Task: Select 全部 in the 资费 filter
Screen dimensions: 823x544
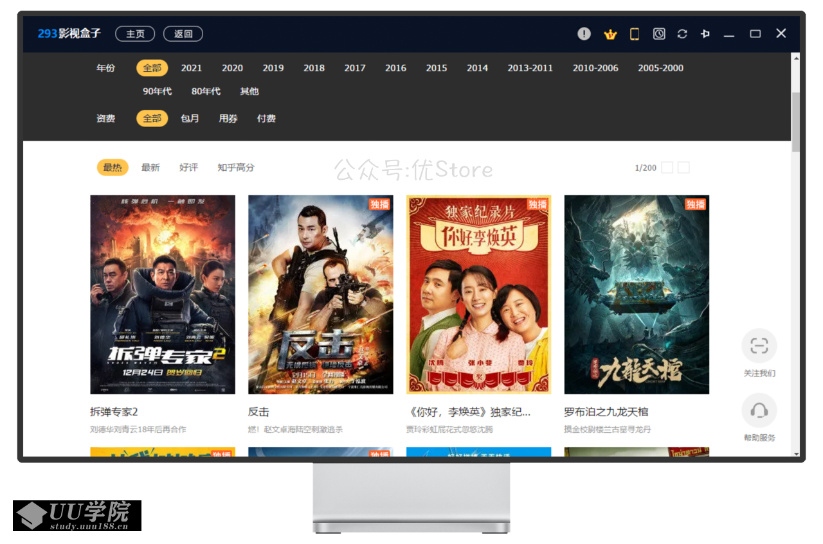Action: (152, 118)
